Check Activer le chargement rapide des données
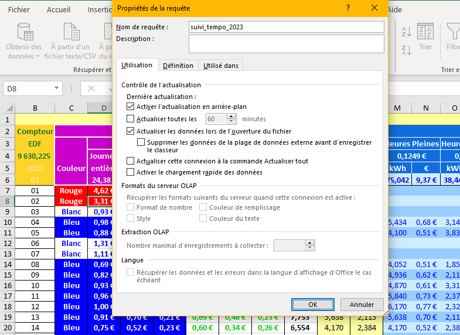Screen dimensions: 460x335 click(131, 172)
